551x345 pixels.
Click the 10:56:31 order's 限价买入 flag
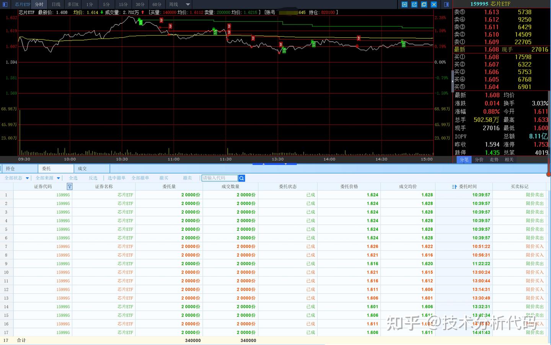pos(535,255)
